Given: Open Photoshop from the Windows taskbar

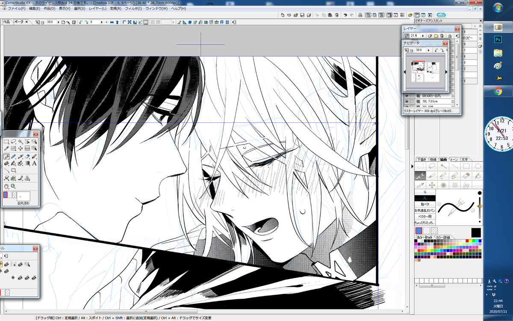Looking at the screenshot, I should coord(498,39).
